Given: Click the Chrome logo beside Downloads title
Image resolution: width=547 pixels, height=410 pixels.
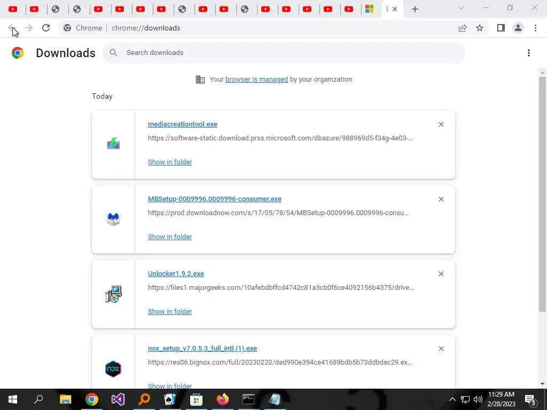Looking at the screenshot, I should point(18,53).
